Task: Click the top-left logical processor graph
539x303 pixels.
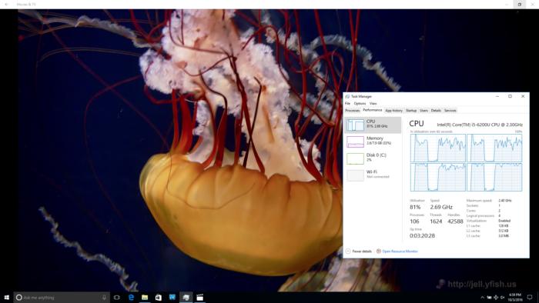Action: pos(437,148)
